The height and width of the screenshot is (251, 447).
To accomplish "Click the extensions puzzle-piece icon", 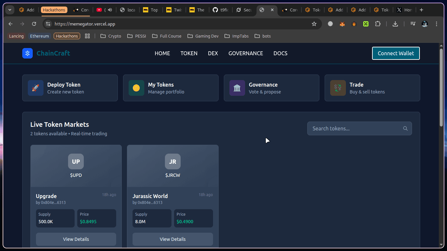I will click(378, 24).
